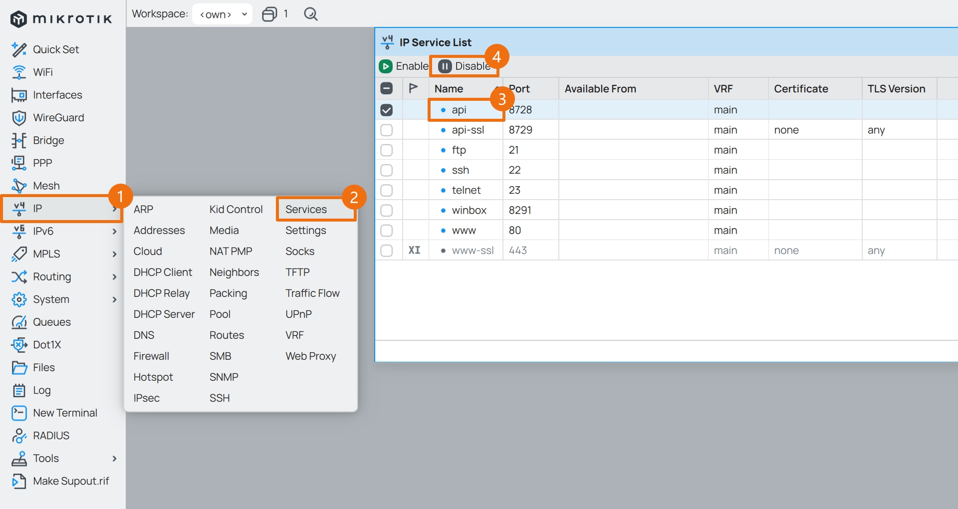Open the Workspace dropdown

coord(223,14)
